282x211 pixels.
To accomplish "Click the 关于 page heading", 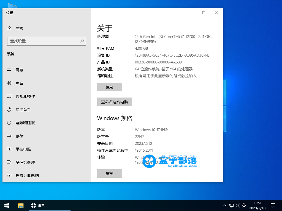I will point(105,28).
